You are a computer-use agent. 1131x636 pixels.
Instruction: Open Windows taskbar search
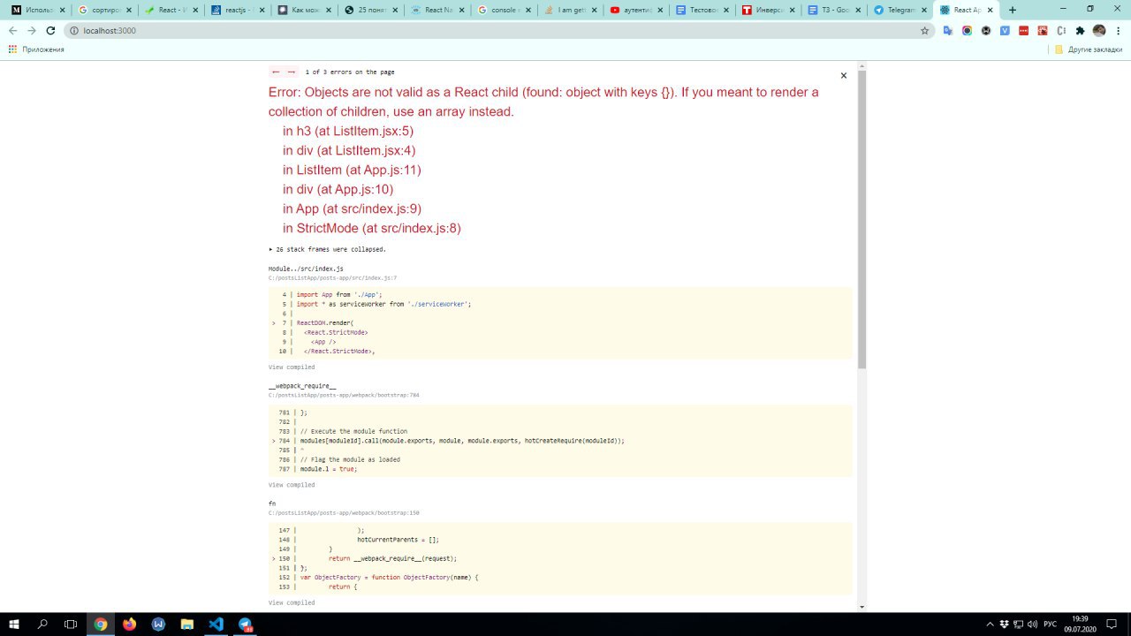42,624
